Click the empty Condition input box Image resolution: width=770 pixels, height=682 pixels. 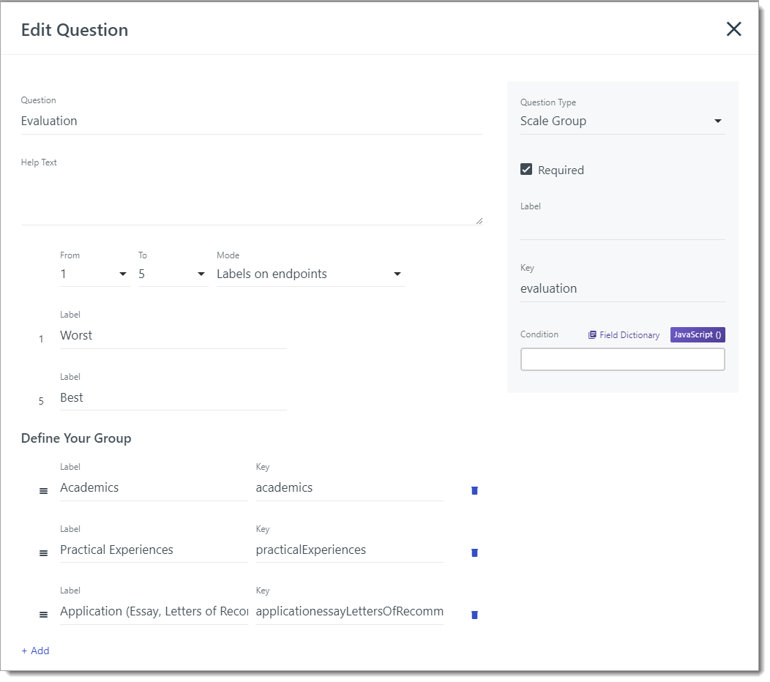coord(622,359)
